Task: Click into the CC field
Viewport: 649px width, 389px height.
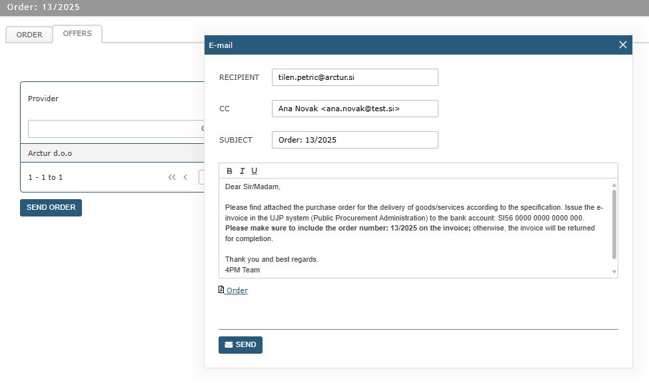Action: (x=354, y=109)
